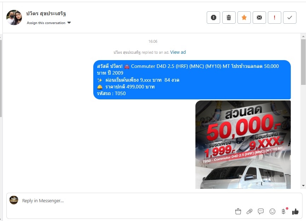Viewport: 306px width, 221px height.
Task: Open the customer's profile picture
Action: (14, 17)
